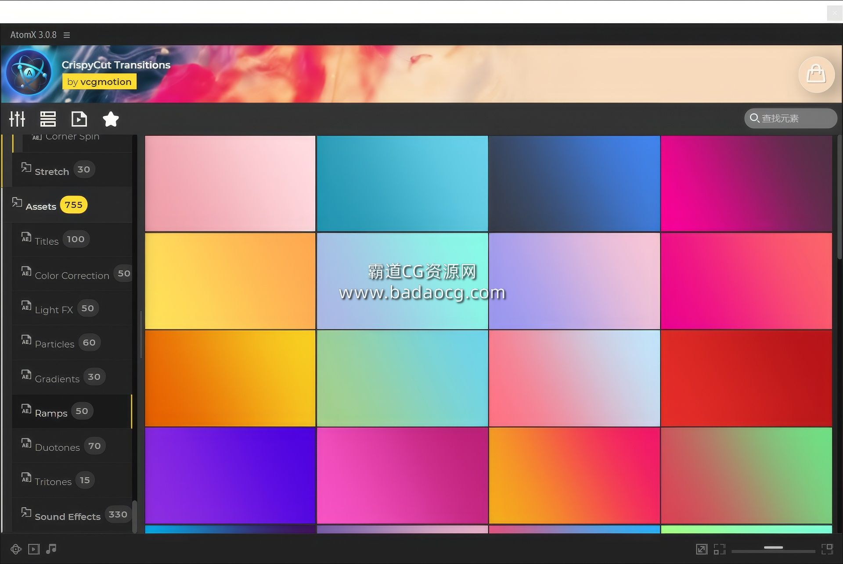Image resolution: width=843 pixels, height=564 pixels.
Task: Click the Stretch folder icon
Action: (x=26, y=167)
